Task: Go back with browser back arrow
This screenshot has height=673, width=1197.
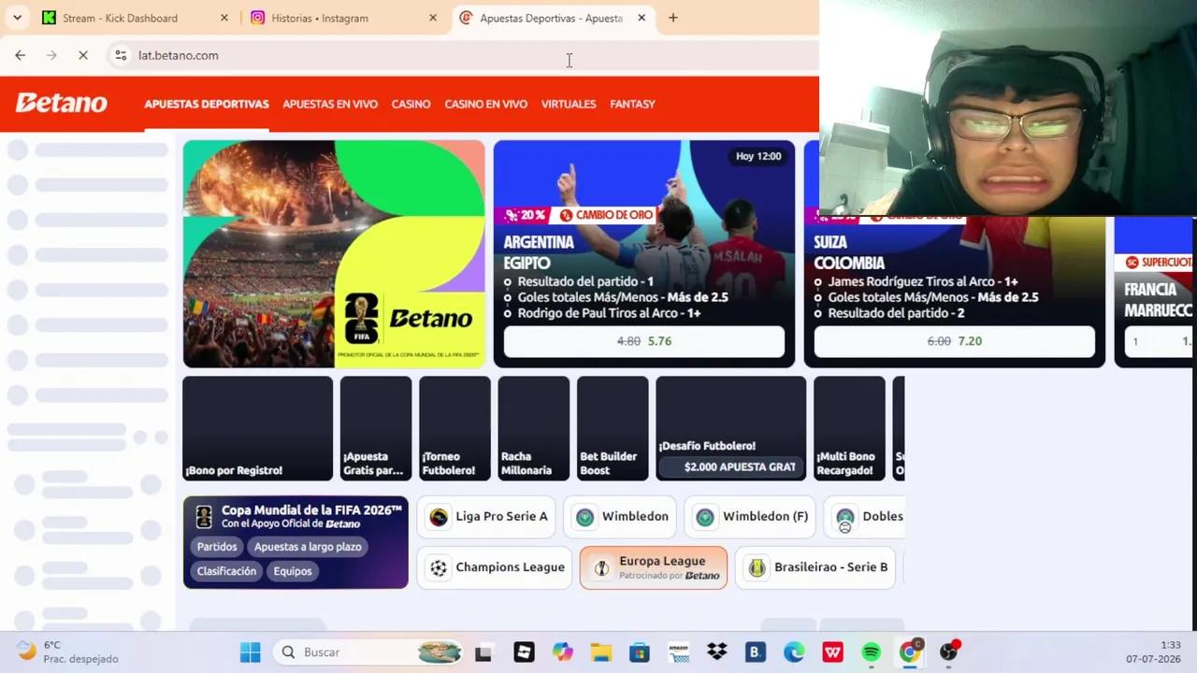Action: pyautogui.click(x=20, y=55)
